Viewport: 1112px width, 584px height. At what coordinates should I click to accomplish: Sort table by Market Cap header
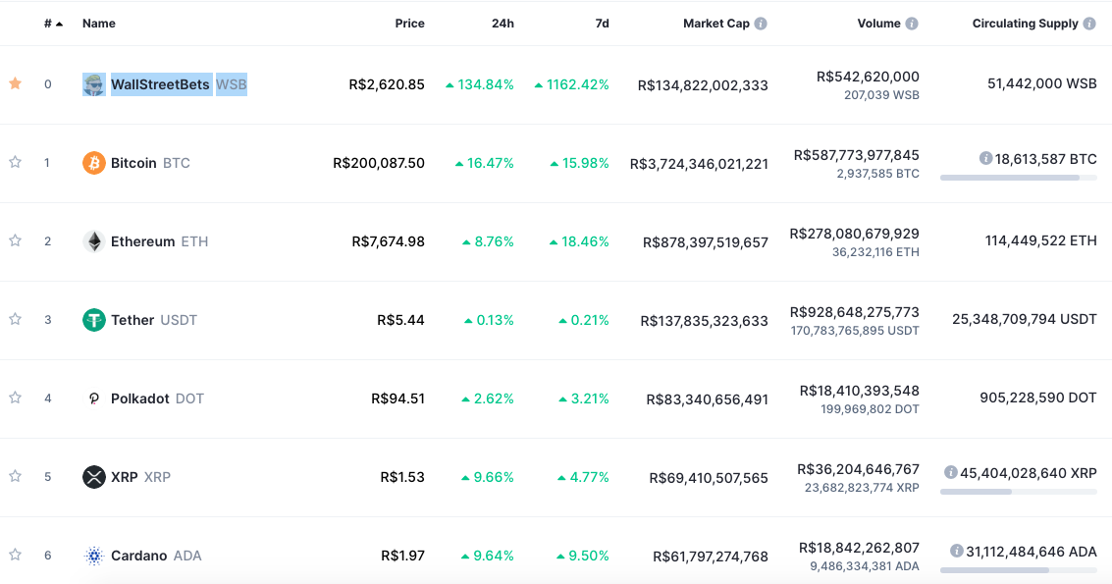coord(716,24)
